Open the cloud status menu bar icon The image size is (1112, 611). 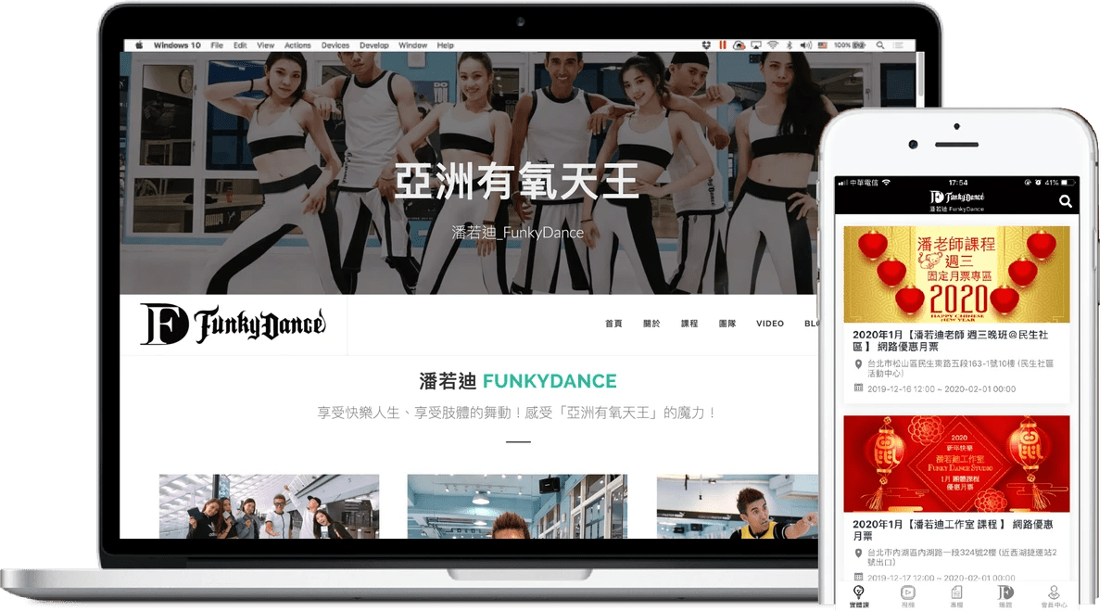pos(739,45)
